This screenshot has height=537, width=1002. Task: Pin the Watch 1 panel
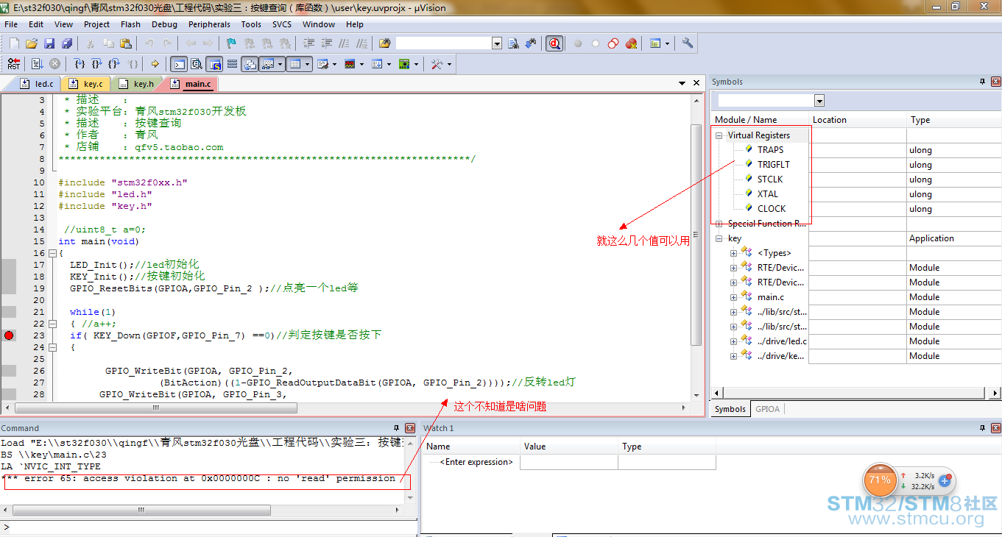point(982,428)
